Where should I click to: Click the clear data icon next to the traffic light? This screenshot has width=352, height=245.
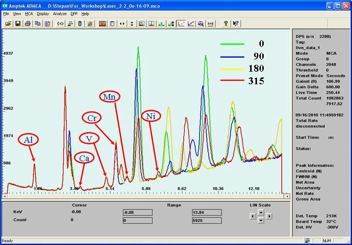[x=90, y=24]
